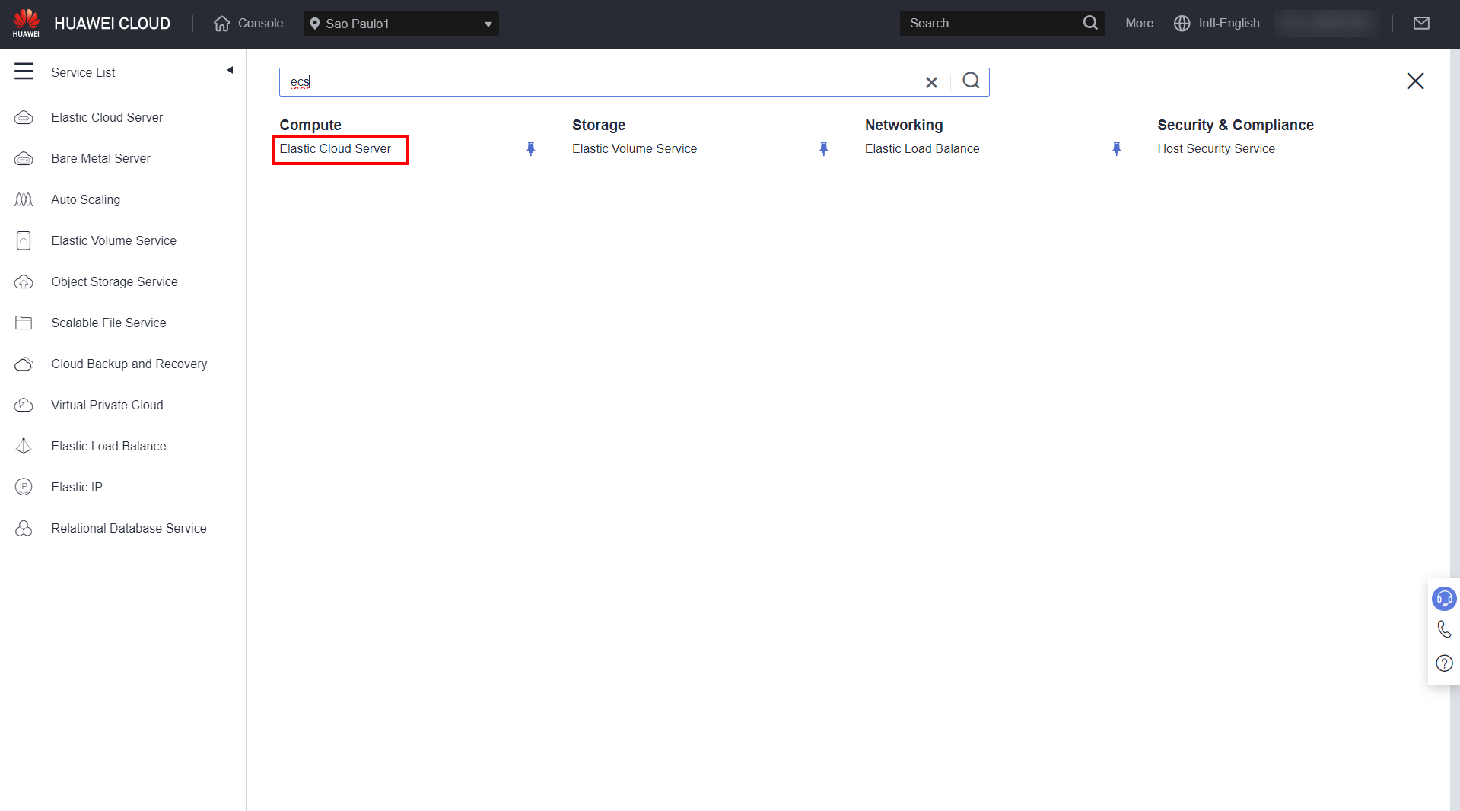This screenshot has width=1460, height=811.
Task: Open the help question mark icon
Action: pos(1443,663)
